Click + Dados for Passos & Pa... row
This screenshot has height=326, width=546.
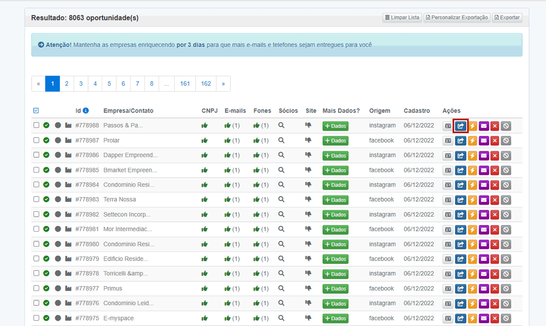335,126
